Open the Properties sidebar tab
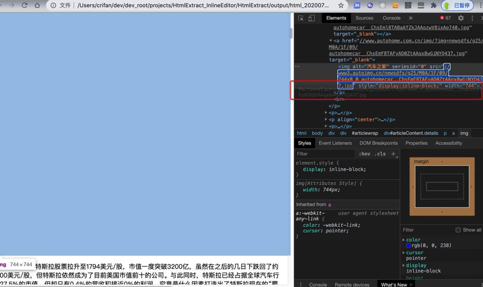The image size is (483, 287). click(x=416, y=143)
